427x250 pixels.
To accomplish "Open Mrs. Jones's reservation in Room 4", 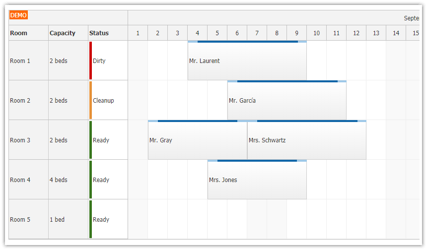I will coord(257,180).
